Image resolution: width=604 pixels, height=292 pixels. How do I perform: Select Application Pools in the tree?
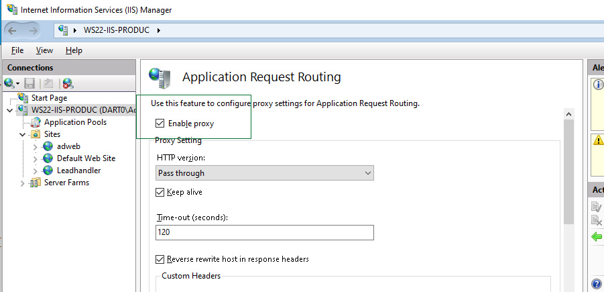coord(76,122)
